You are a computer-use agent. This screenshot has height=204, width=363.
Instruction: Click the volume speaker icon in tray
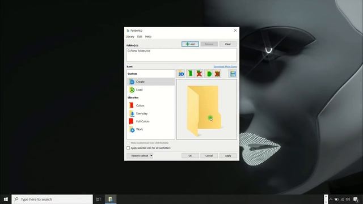coord(348,199)
